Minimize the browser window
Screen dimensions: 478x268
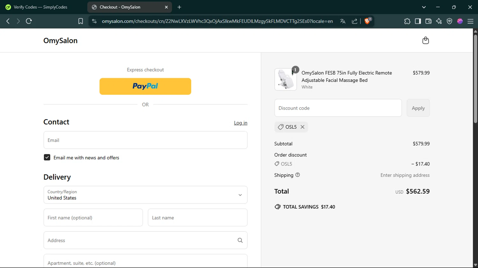click(438, 7)
